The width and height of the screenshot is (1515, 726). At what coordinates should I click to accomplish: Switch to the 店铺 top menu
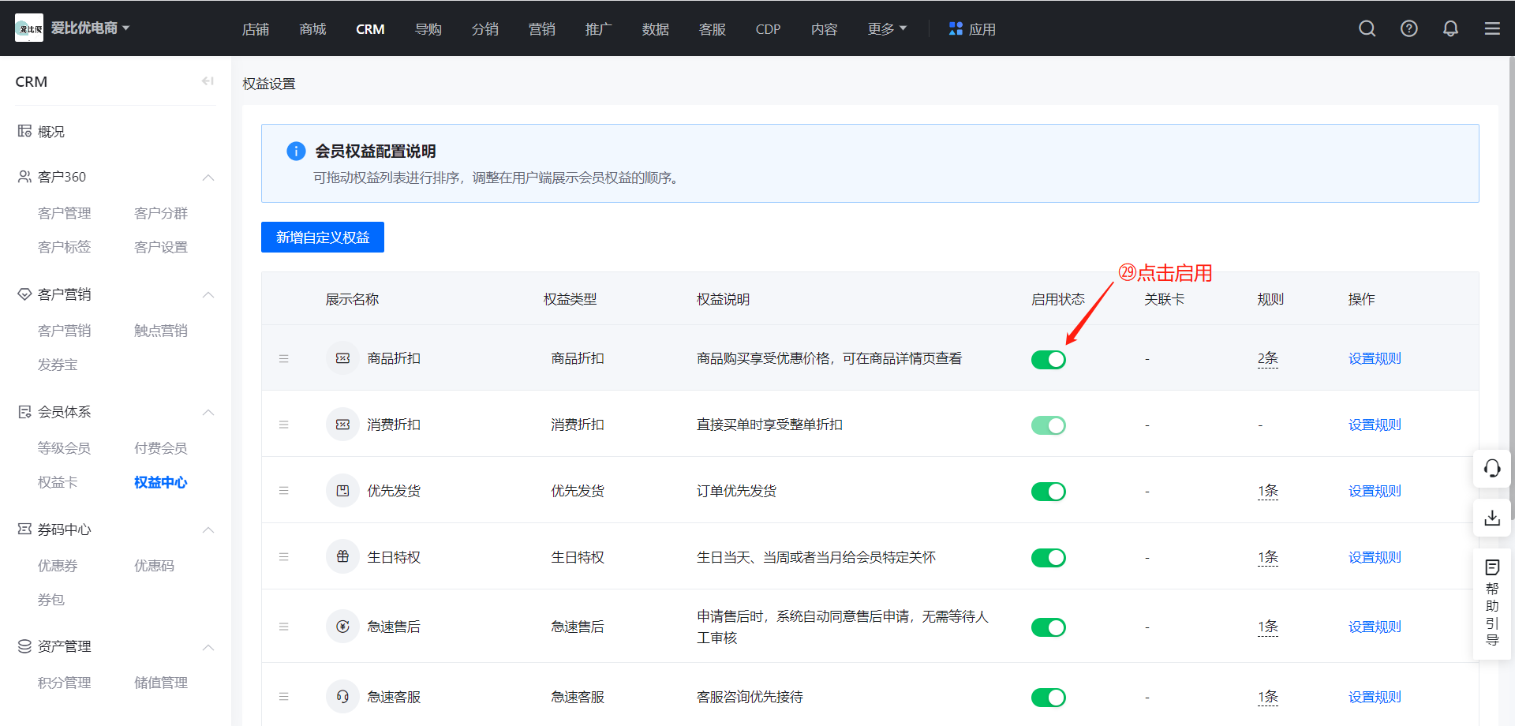click(256, 29)
